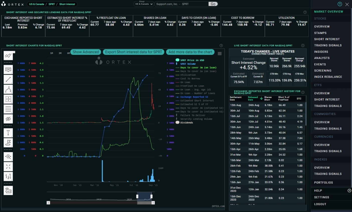Viewport: 352px width, 212px height.
Task: Select the trend line drawing tool
Action: pos(8,79)
